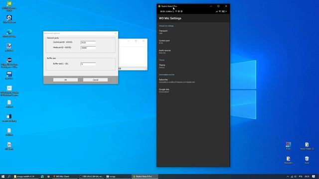Viewport: 319px width, 179px height.
Task: Confirm Advanced options with OK
Action: tap(65, 80)
